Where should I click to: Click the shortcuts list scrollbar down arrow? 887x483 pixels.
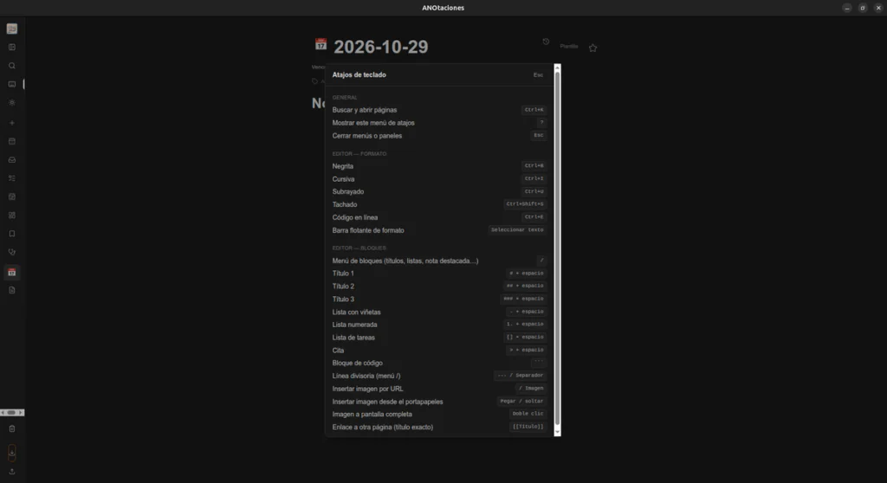(x=557, y=432)
